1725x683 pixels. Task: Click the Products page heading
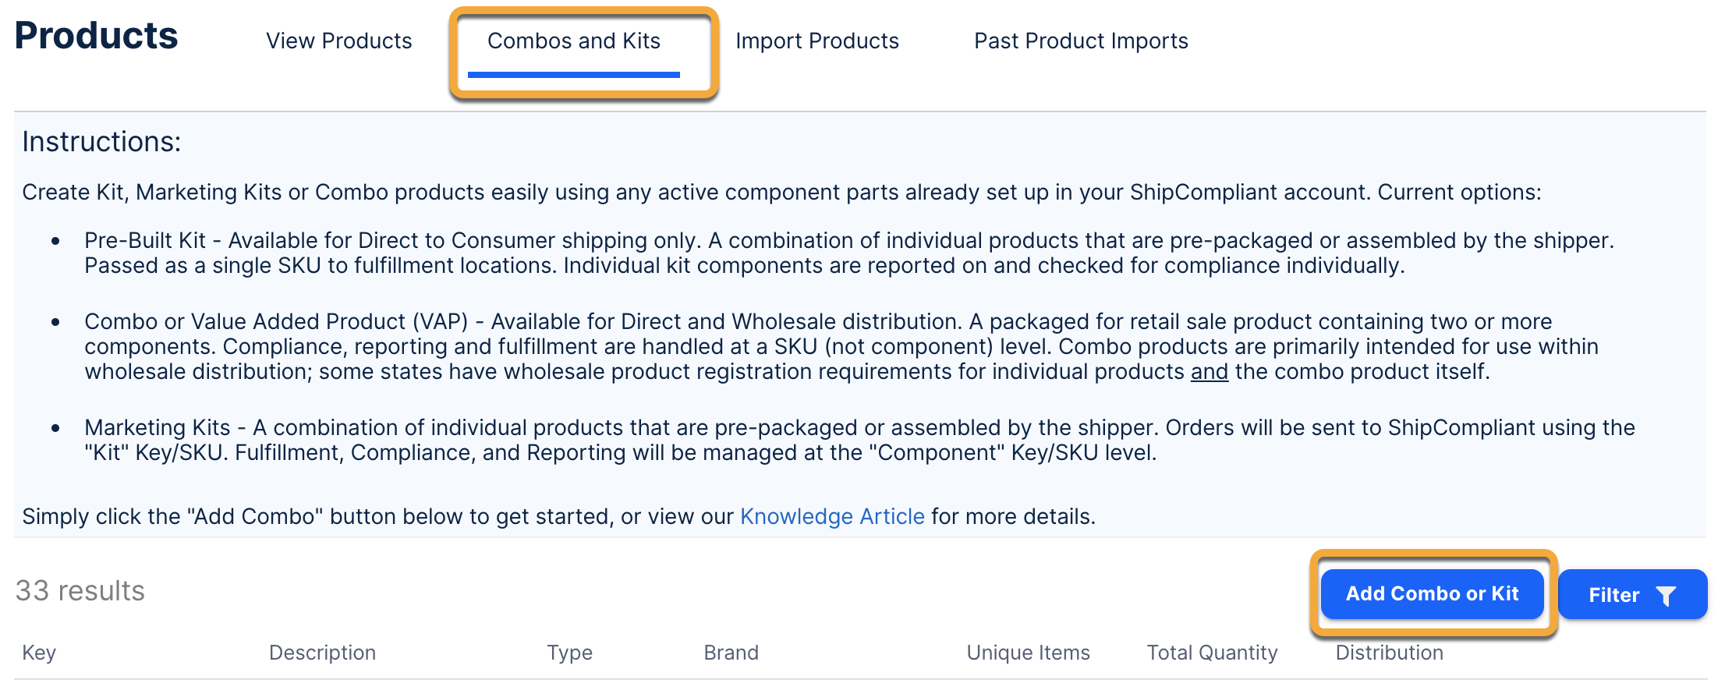tap(97, 37)
